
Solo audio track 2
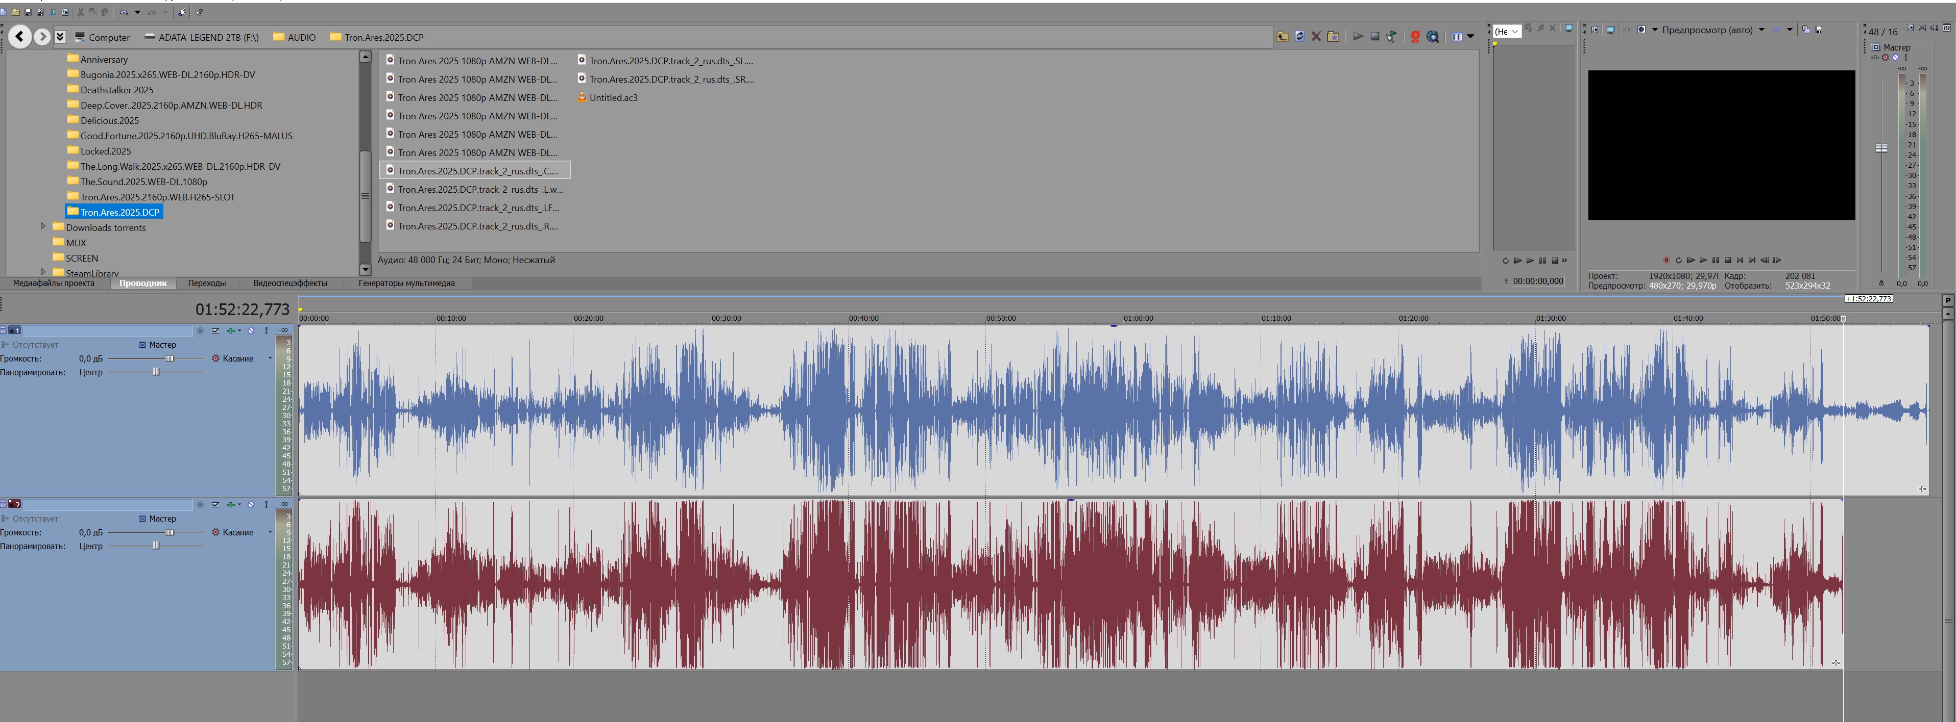267,504
